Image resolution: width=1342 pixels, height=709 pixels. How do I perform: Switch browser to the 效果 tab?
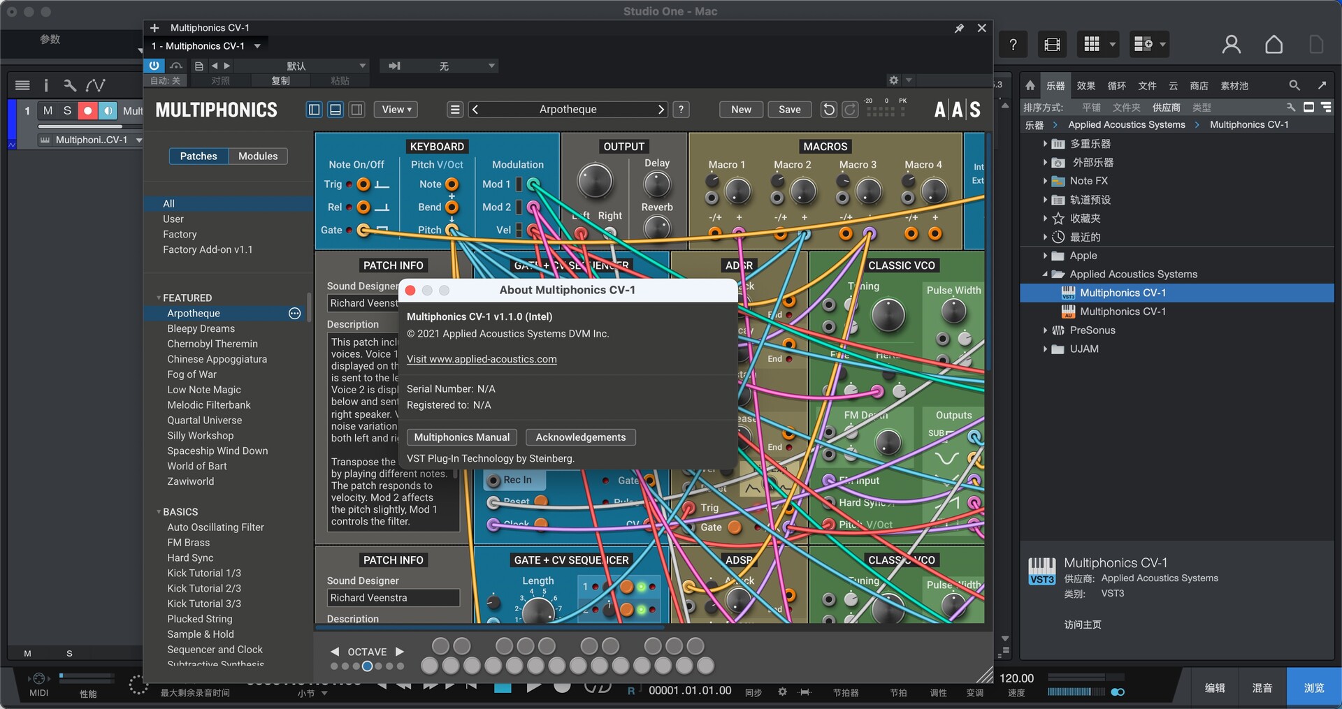pyautogui.click(x=1085, y=86)
